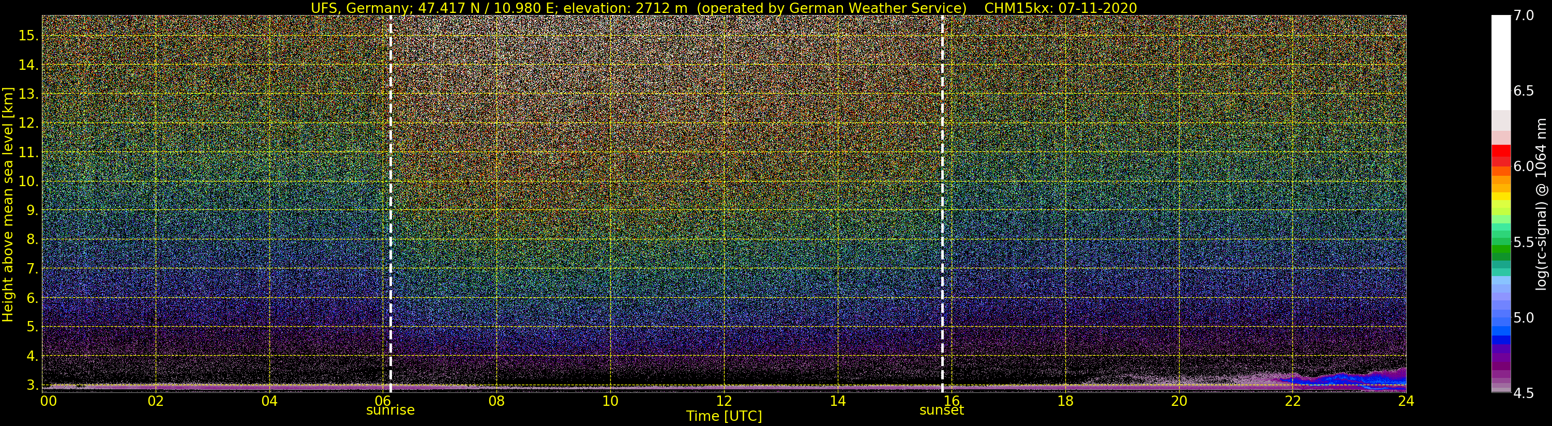Click the dark blue band of the colorbar

pos(1501,339)
